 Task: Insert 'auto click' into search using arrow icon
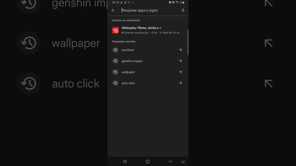click(x=181, y=83)
